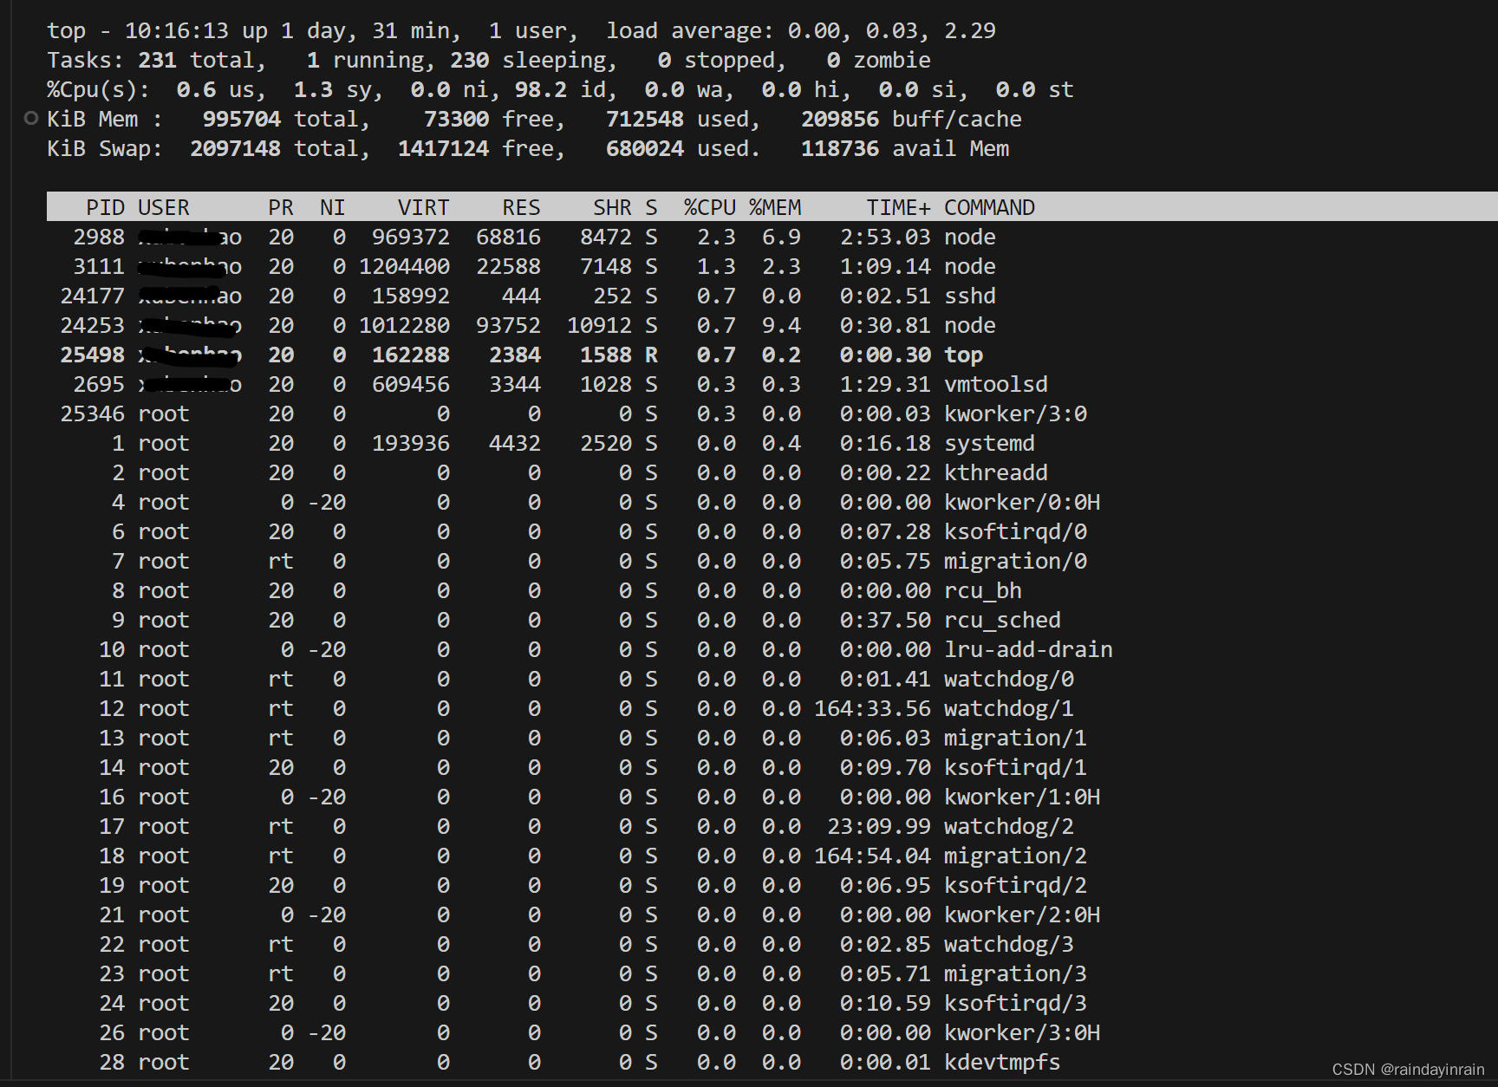Click the load average values in header
Screen dimensions: 1498x1087
click(892, 31)
